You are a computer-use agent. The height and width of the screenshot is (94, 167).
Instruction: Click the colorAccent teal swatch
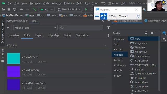(13, 58)
